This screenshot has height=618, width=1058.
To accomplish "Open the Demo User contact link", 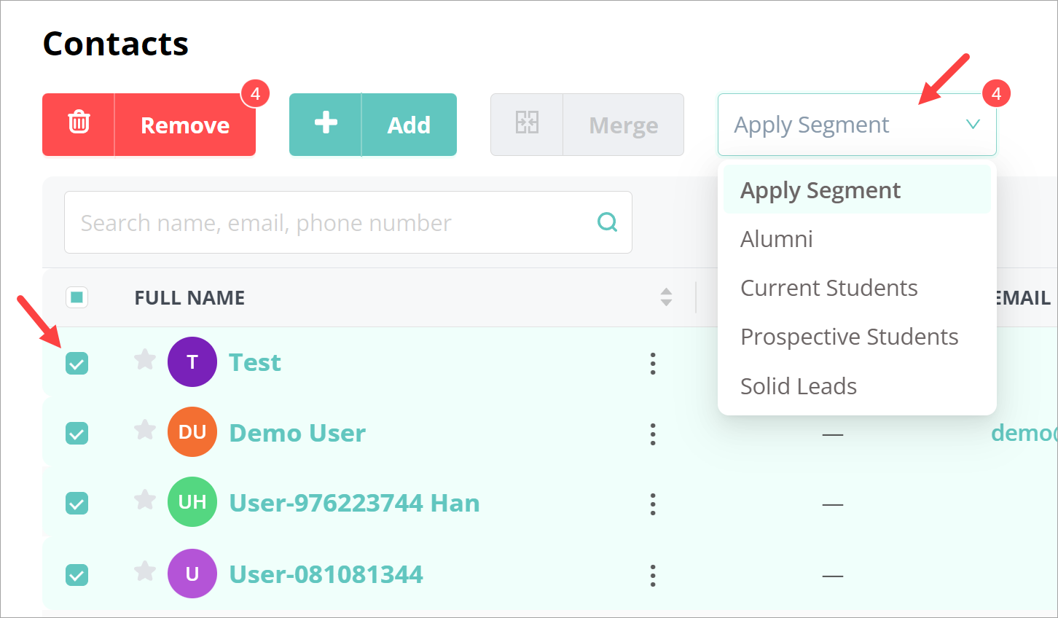I will (297, 433).
